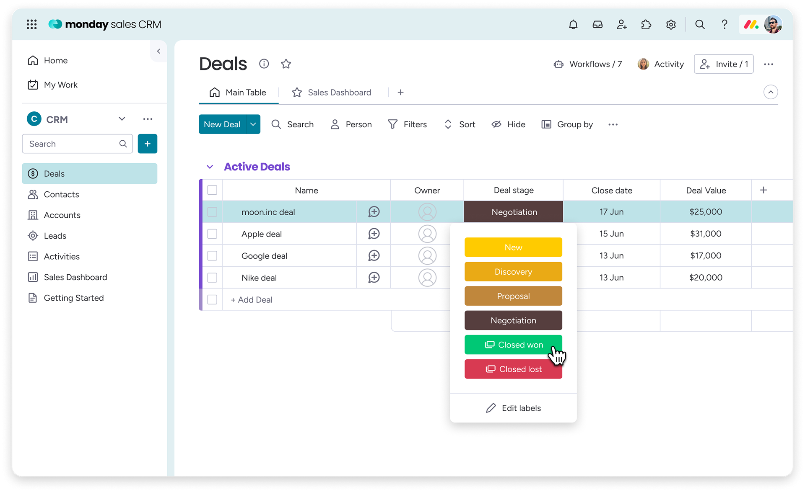Collapse the Active Deals group
The height and width of the screenshot is (492, 805).
pos(210,167)
